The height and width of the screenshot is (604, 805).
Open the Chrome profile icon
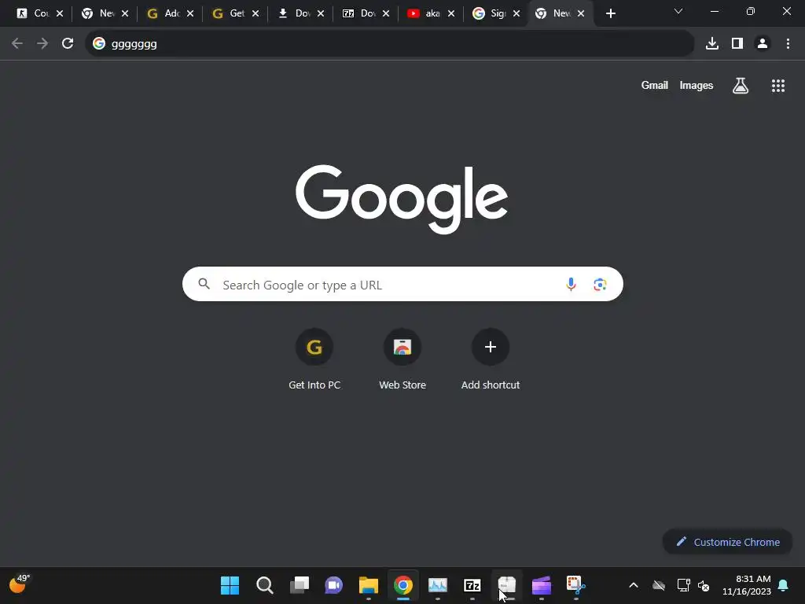tap(763, 44)
